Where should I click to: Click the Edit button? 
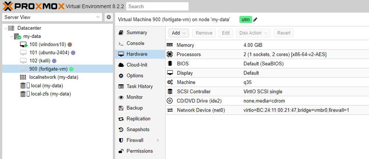(226, 33)
